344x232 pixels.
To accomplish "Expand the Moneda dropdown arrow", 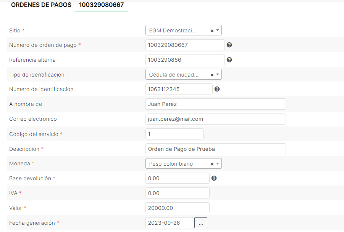I will 218,164.
